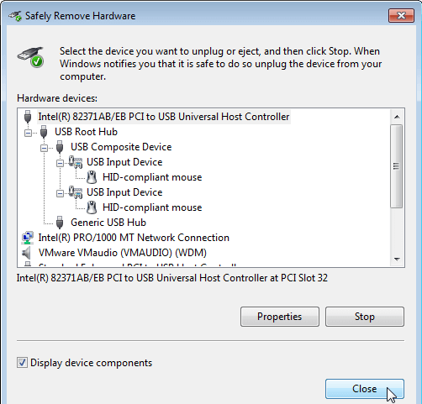Click the USB plug icon beside Intel Host Controller
The width and height of the screenshot is (422, 404).
(x=28, y=117)
